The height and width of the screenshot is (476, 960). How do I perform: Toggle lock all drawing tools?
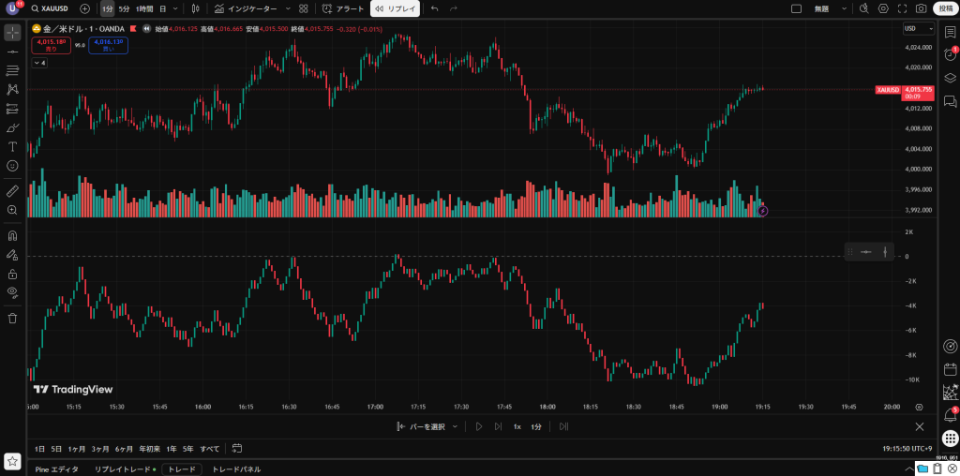(x=12, y=274)
